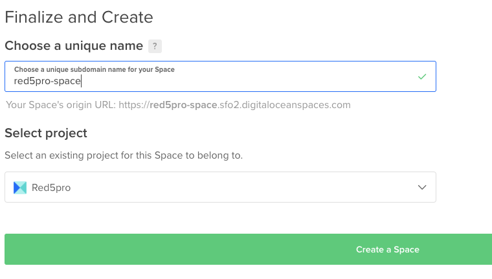Click the Space origin URL text
492x279 pixels.
coord(178,105)
